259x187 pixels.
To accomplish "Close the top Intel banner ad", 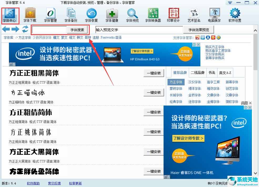I will [198, 45].
